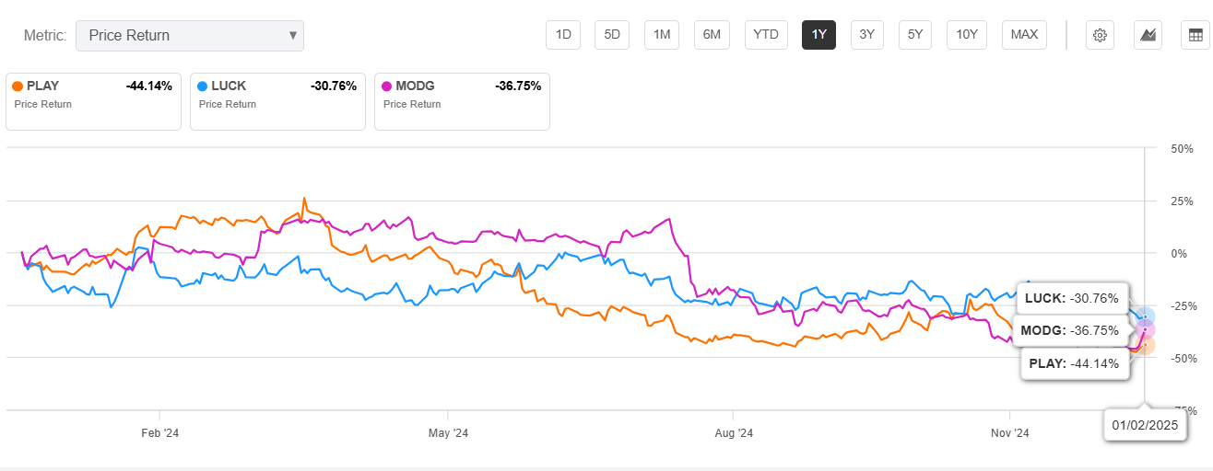Open the chart settings gear icon
The width and height of the screenshot is (1213, 471).
tap(1100, 35)
